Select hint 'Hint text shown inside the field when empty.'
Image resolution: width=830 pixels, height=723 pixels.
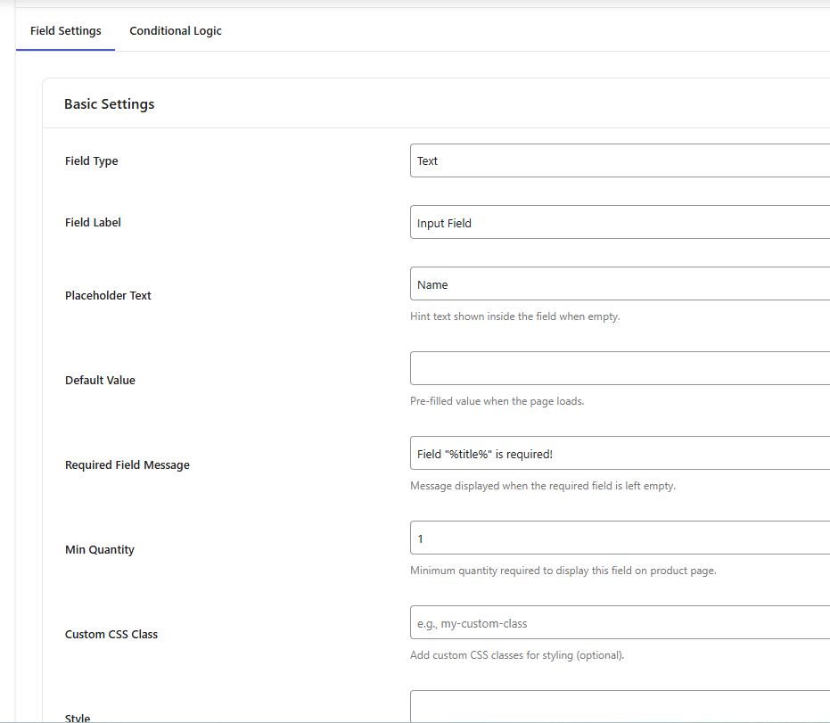tap(515, 316)
